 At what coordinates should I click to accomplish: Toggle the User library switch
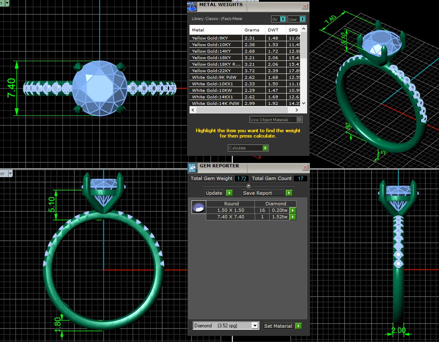point(302,19)
